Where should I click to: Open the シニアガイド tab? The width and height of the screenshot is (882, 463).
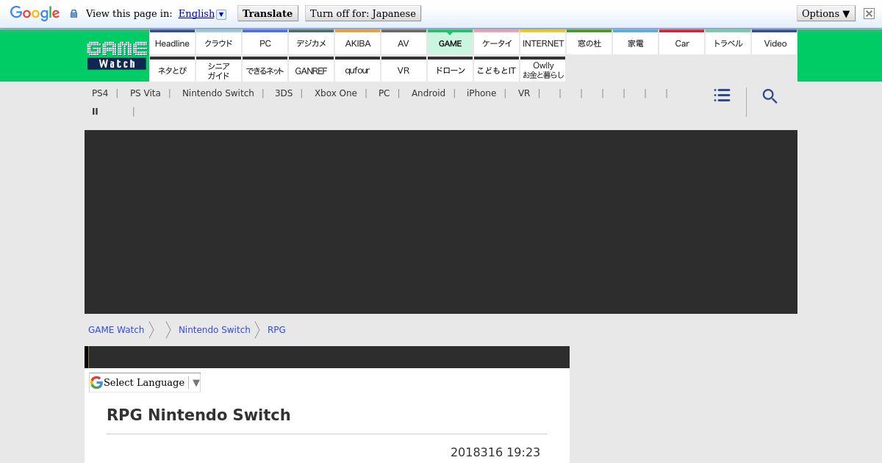coord(218,70)
